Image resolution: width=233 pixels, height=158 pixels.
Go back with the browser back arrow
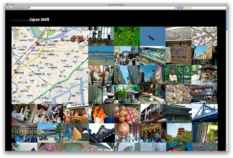coord(8,8)
